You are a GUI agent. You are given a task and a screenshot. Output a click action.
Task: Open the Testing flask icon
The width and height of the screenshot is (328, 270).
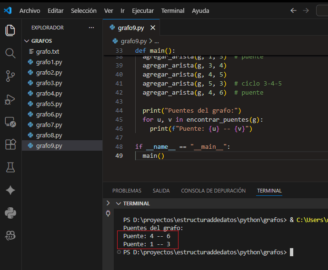[10, 167]
